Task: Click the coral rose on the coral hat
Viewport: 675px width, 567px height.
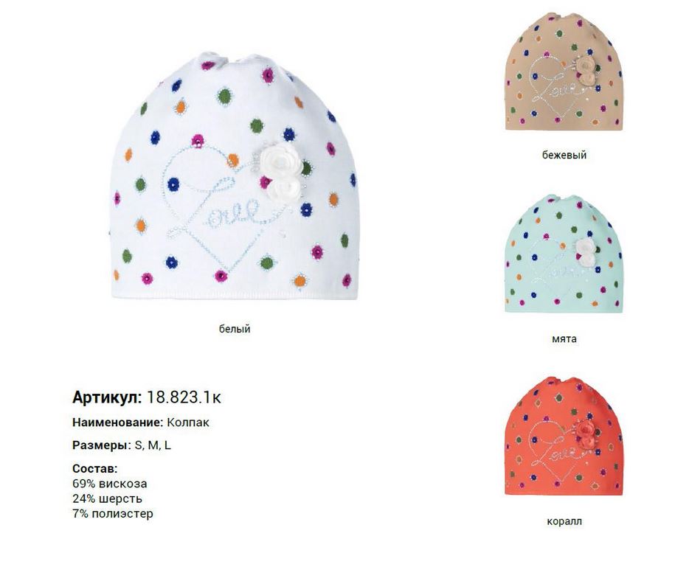Action: 585,434
